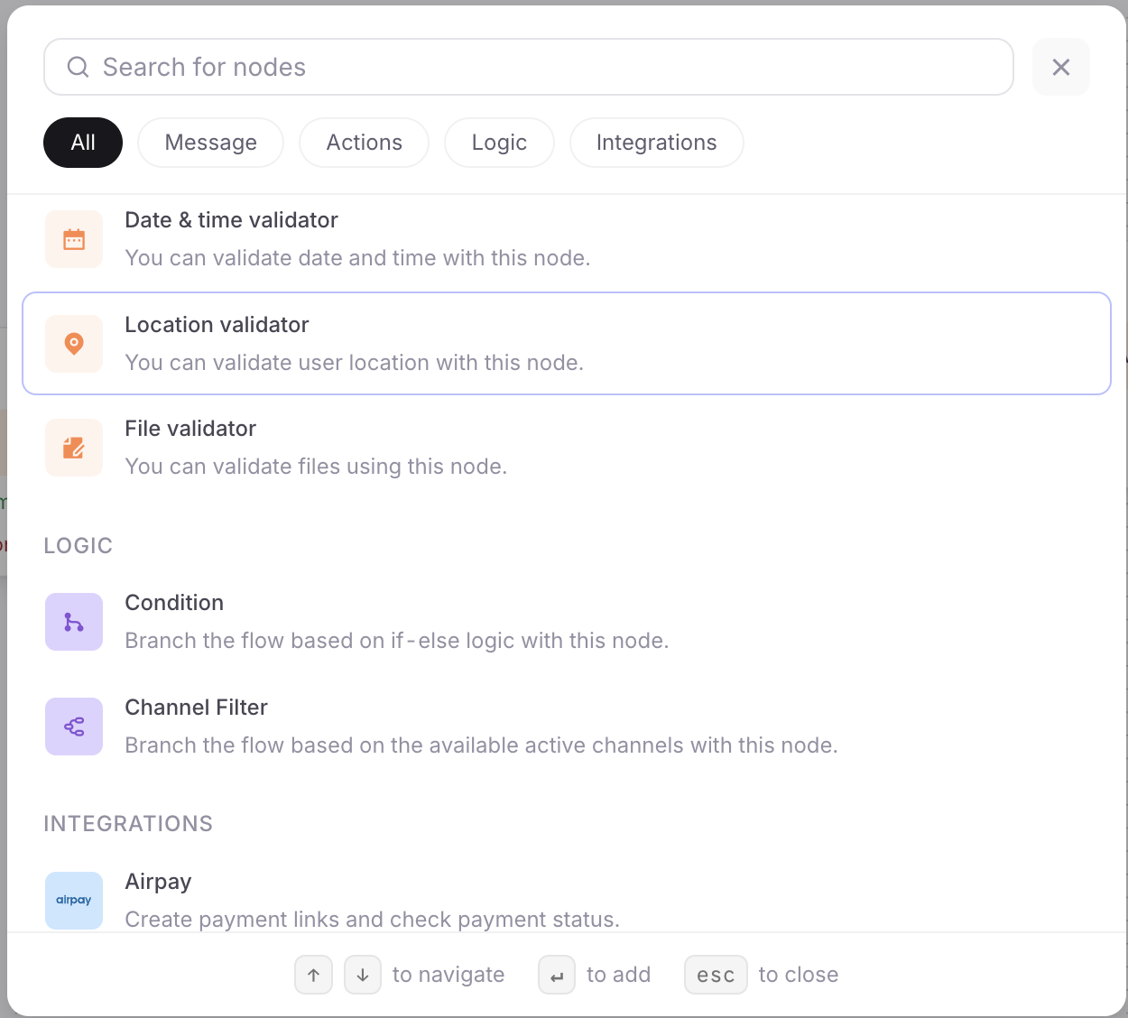Switch to the Integrations filter tab
1128x1018 pixels.
[657, 143]
